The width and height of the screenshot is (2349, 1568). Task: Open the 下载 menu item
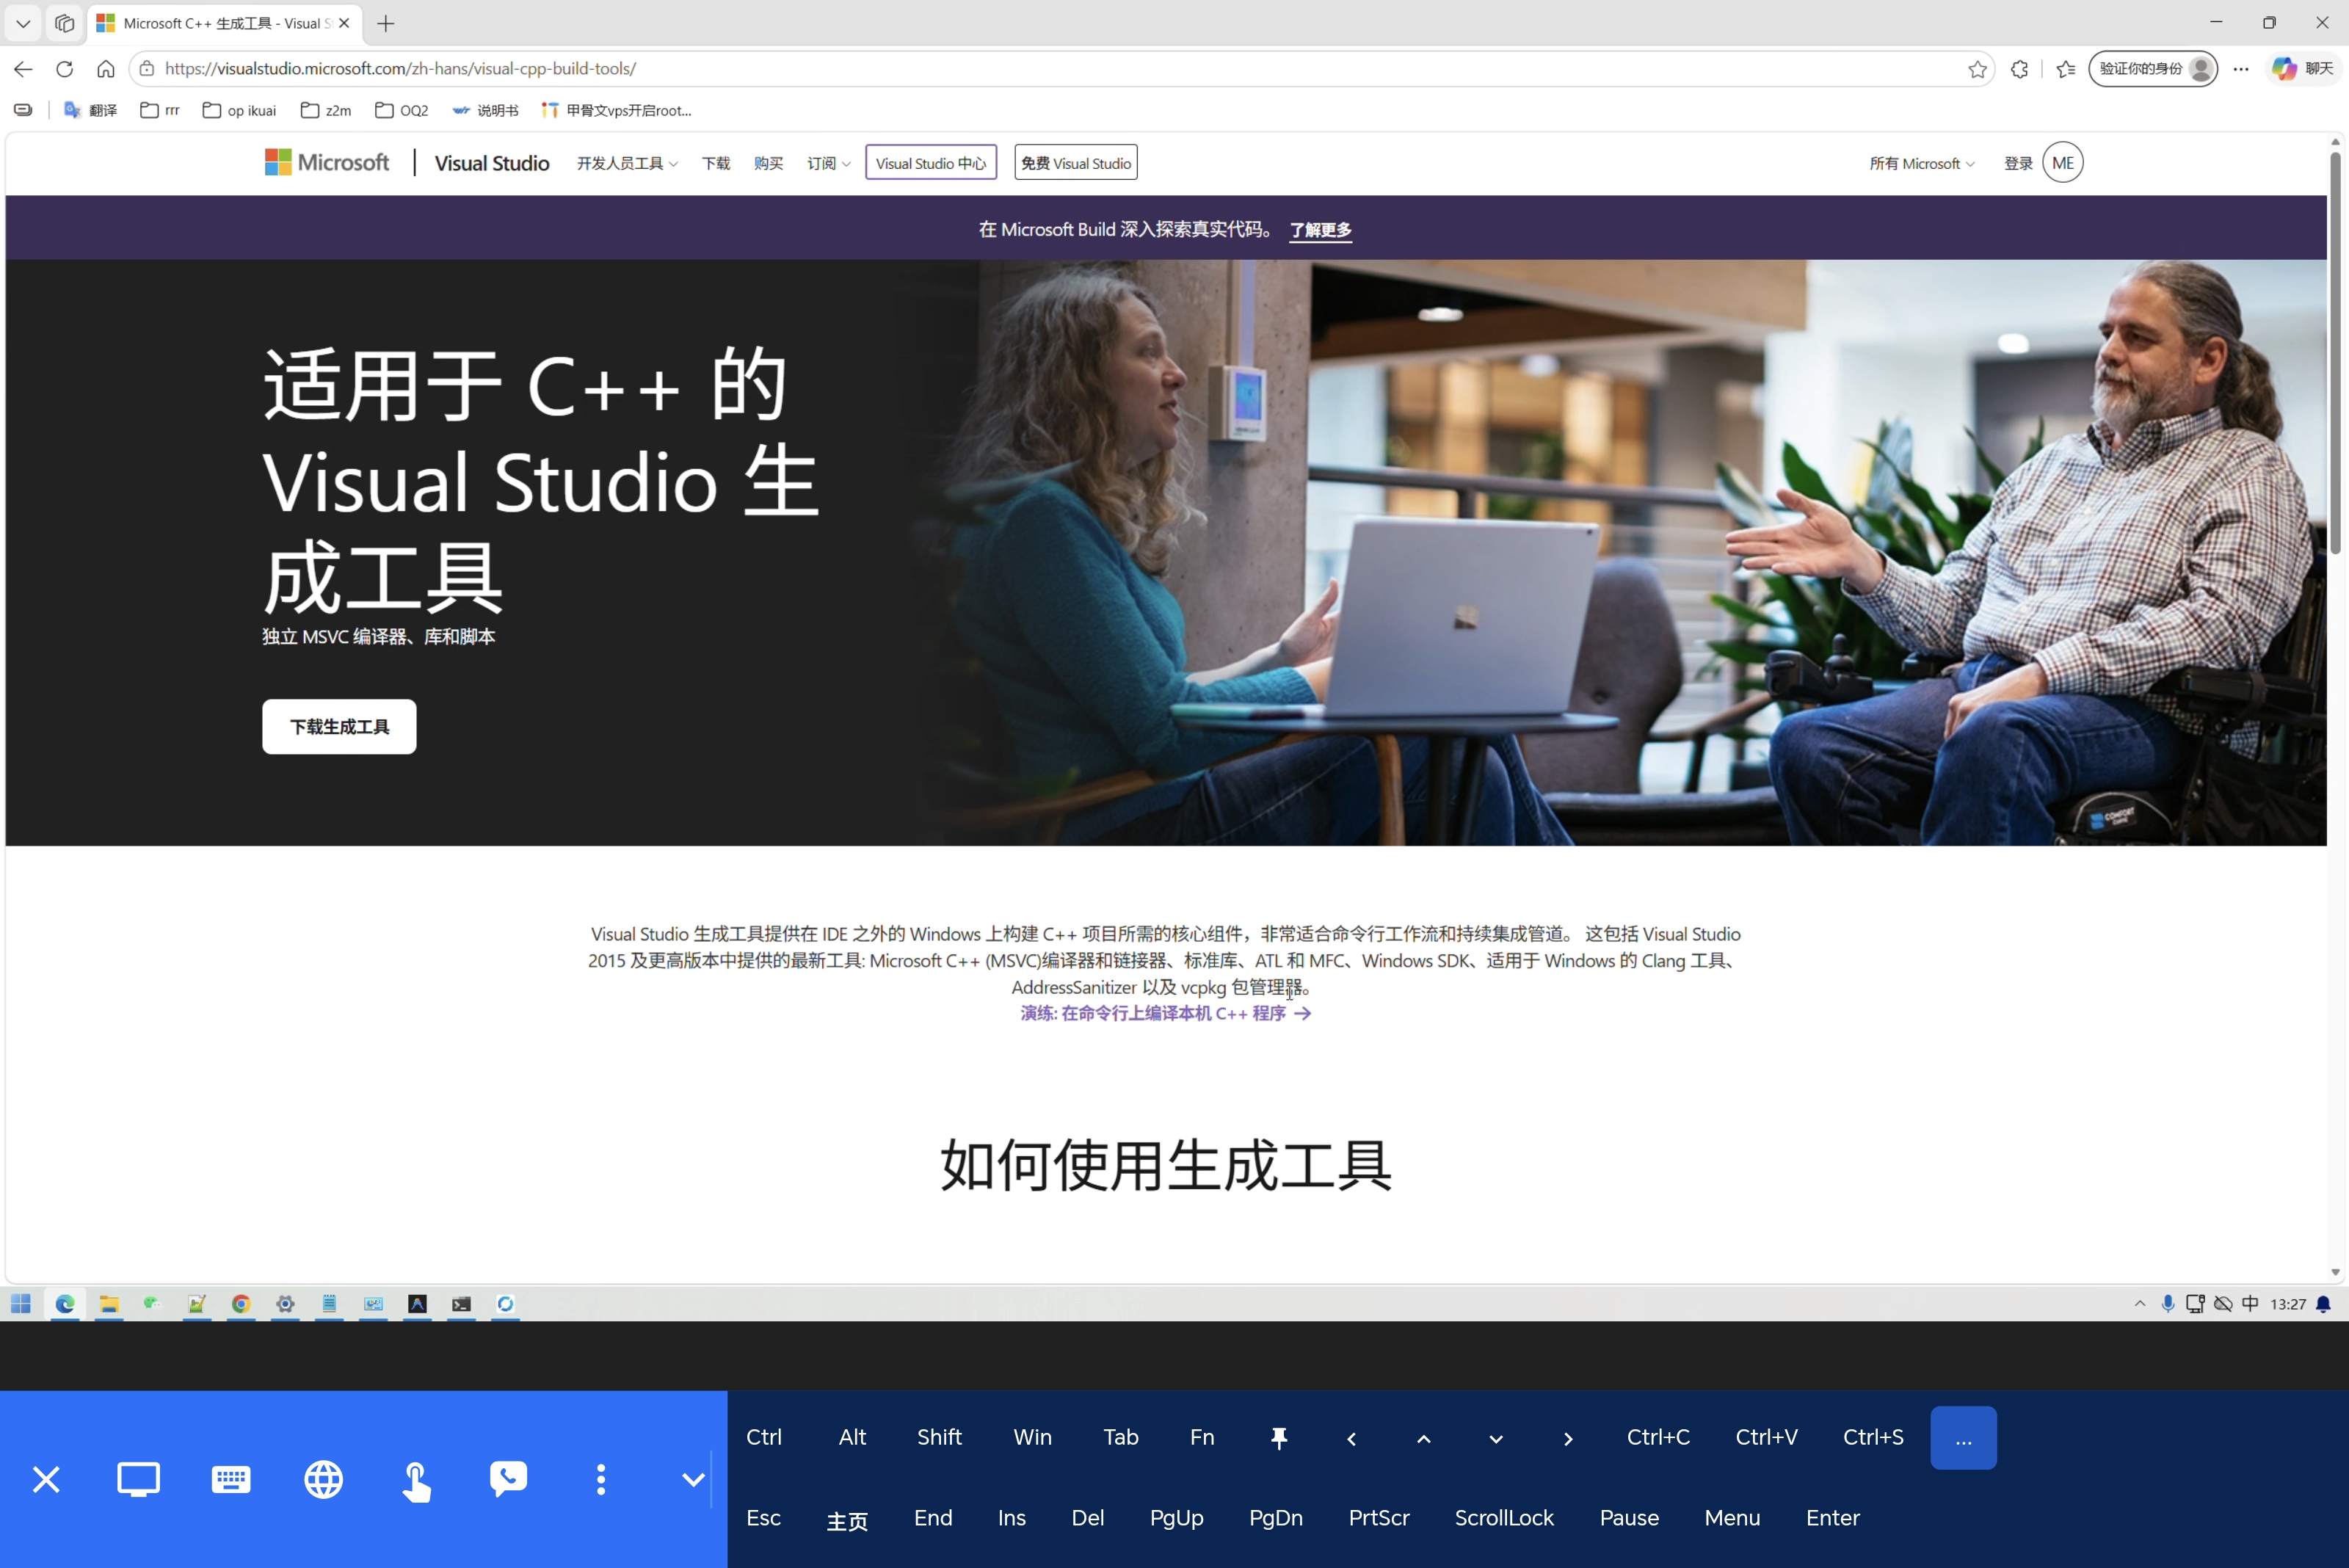pos(716,163)
